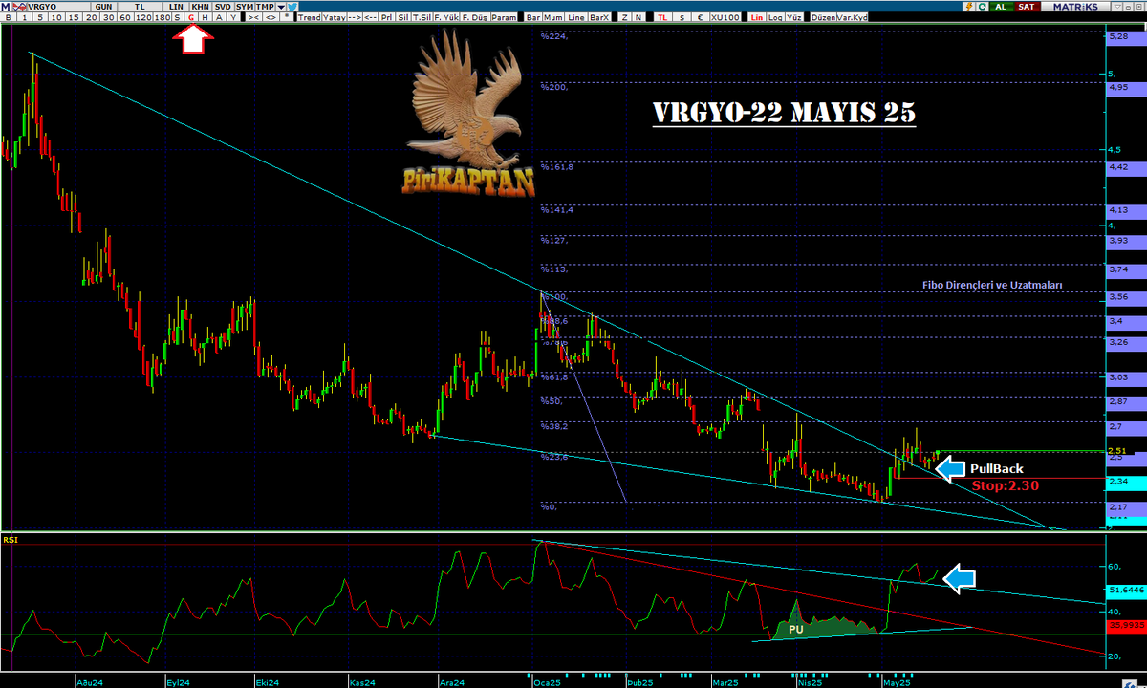Shift the chart with the <-- arrow tool
This screenshot has height=688, width=1147.
(371, 18)
